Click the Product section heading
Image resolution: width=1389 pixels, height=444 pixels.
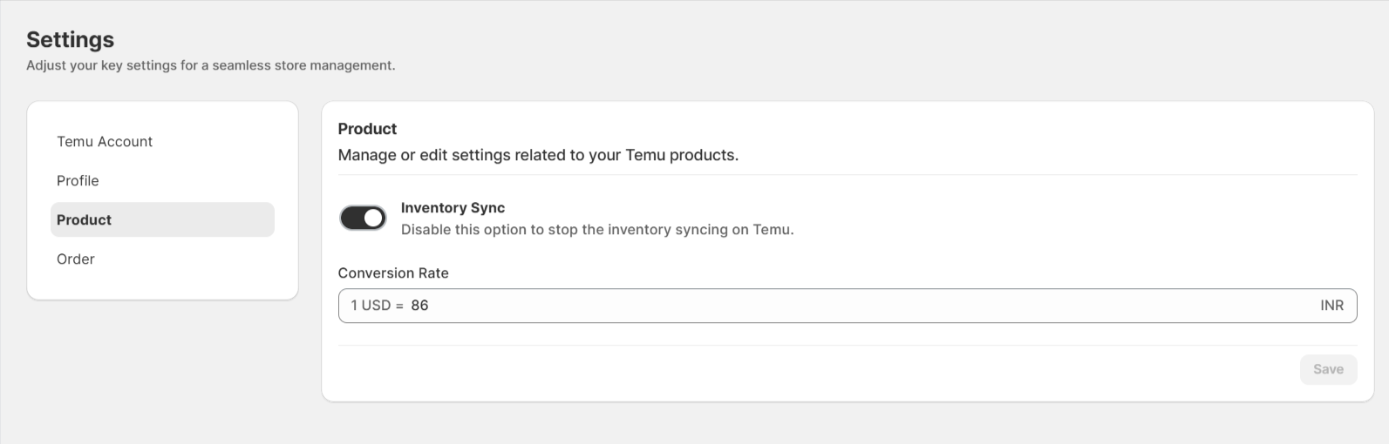coord(367,129)
